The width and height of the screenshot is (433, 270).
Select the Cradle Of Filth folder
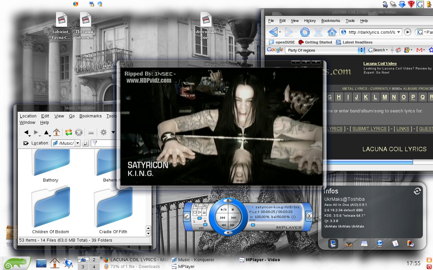point(113,210)
